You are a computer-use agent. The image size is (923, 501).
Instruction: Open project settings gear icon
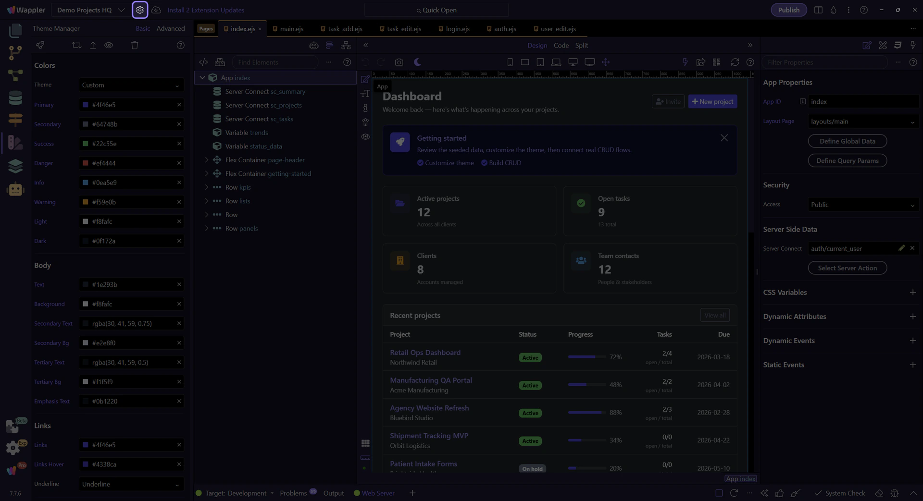pos(140,10)
